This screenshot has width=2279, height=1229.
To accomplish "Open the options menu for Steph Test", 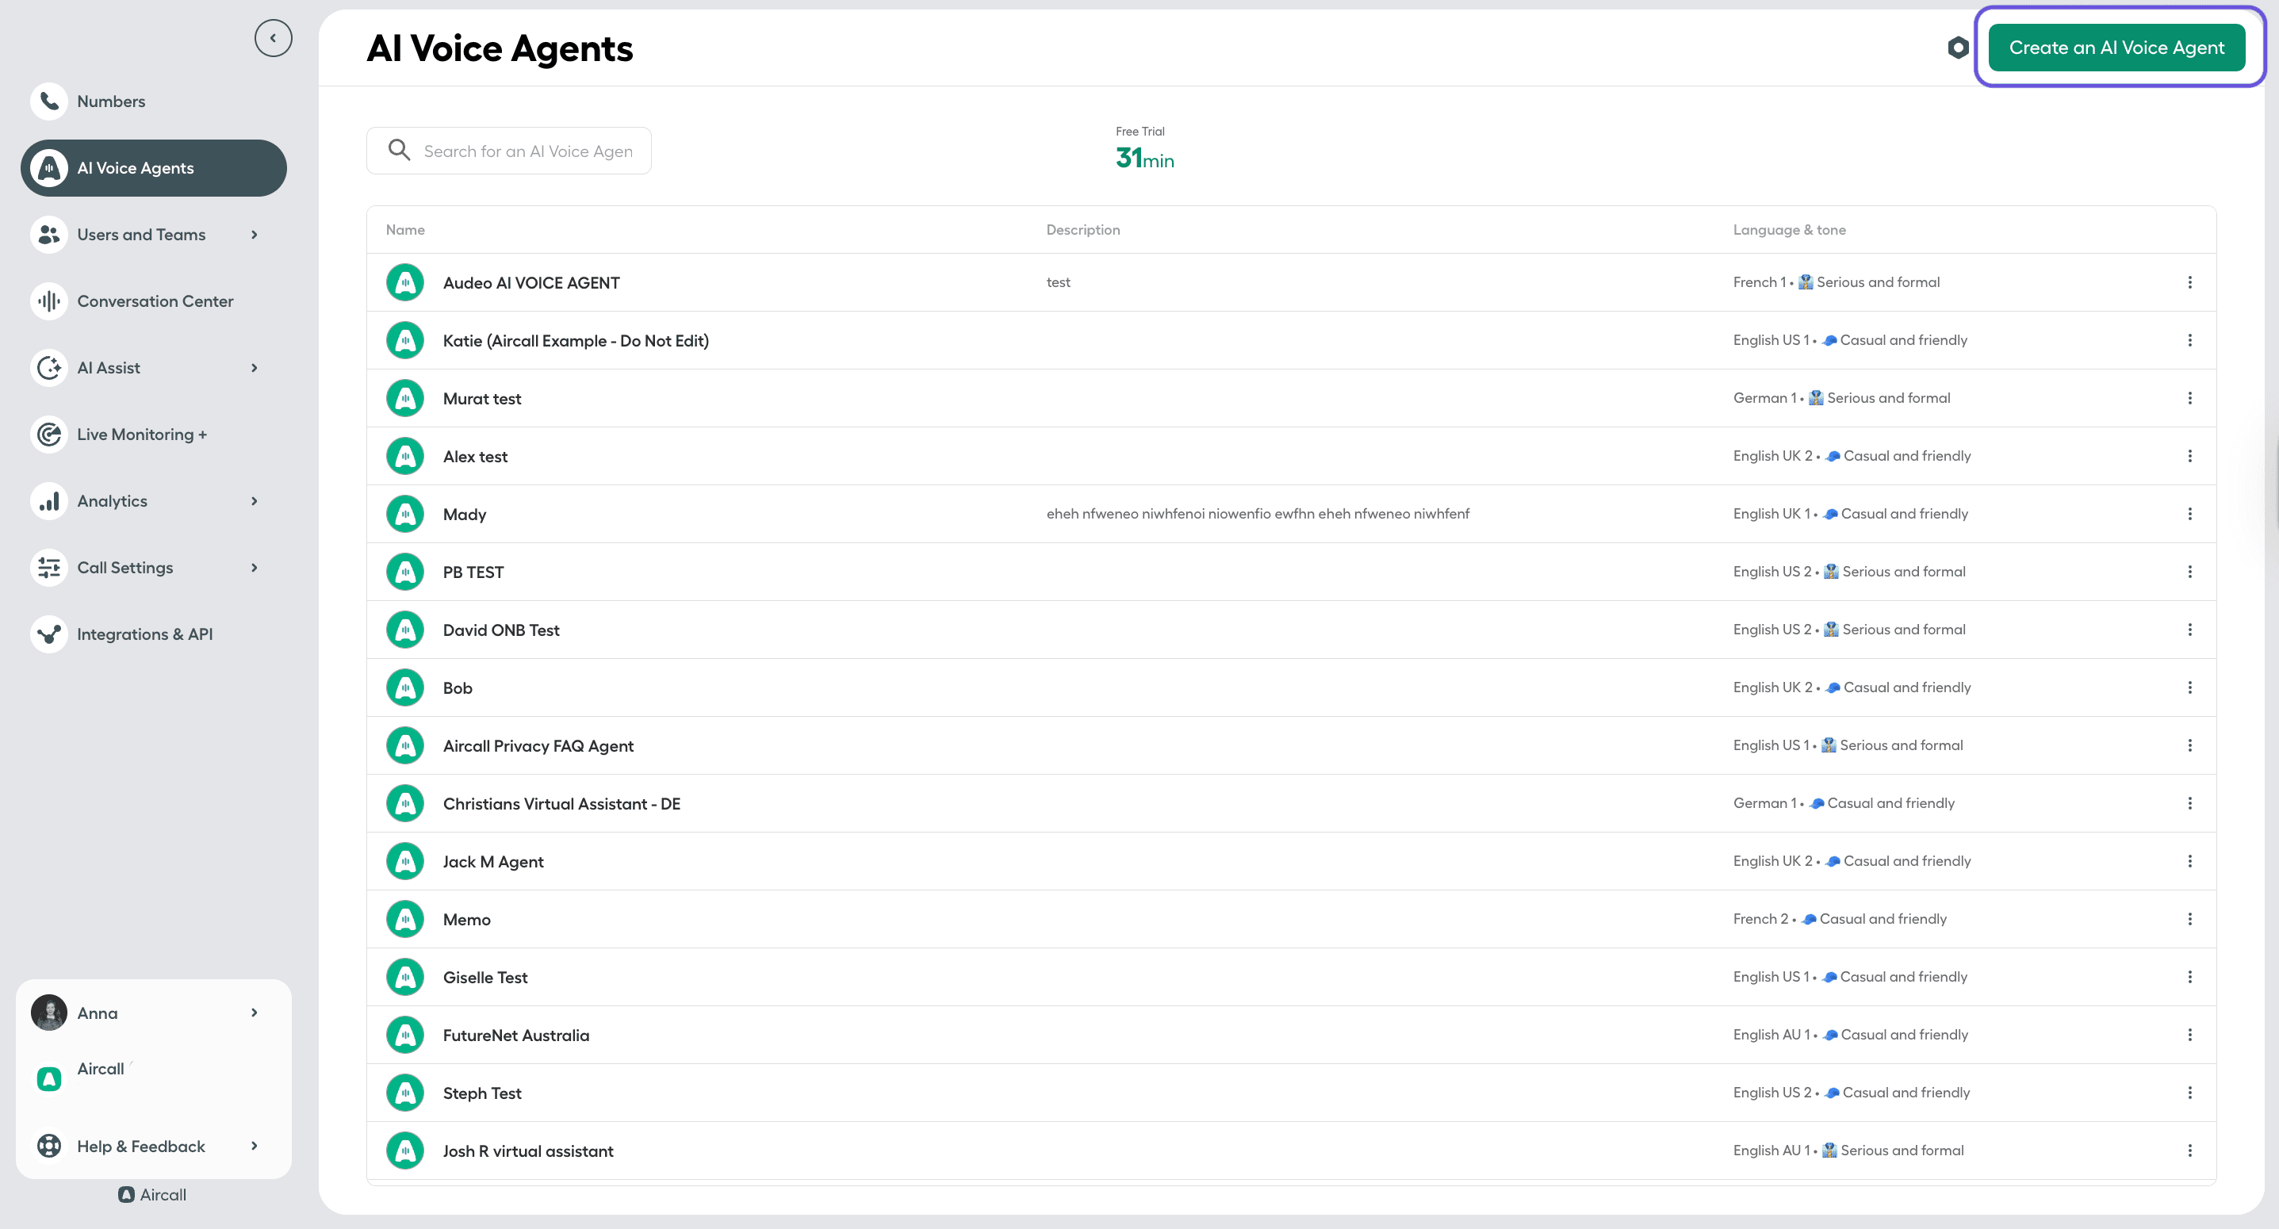I will coord(2190,1092).
